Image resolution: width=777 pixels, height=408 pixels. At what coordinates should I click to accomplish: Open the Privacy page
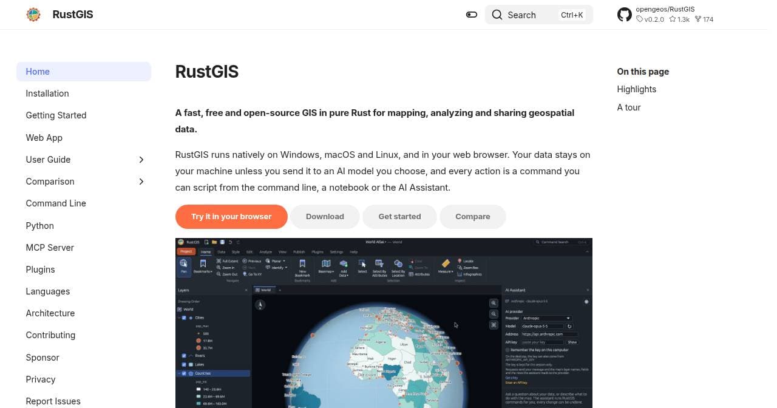[x=41, y=379]
